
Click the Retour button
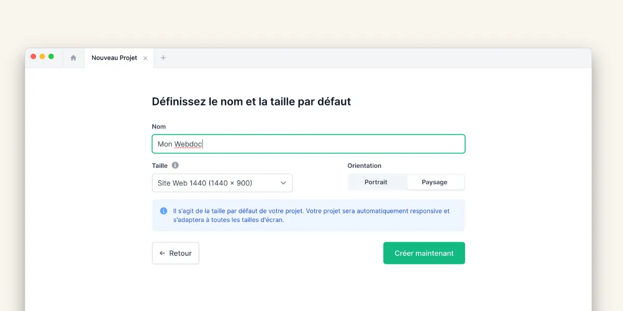tap(175, 253)
